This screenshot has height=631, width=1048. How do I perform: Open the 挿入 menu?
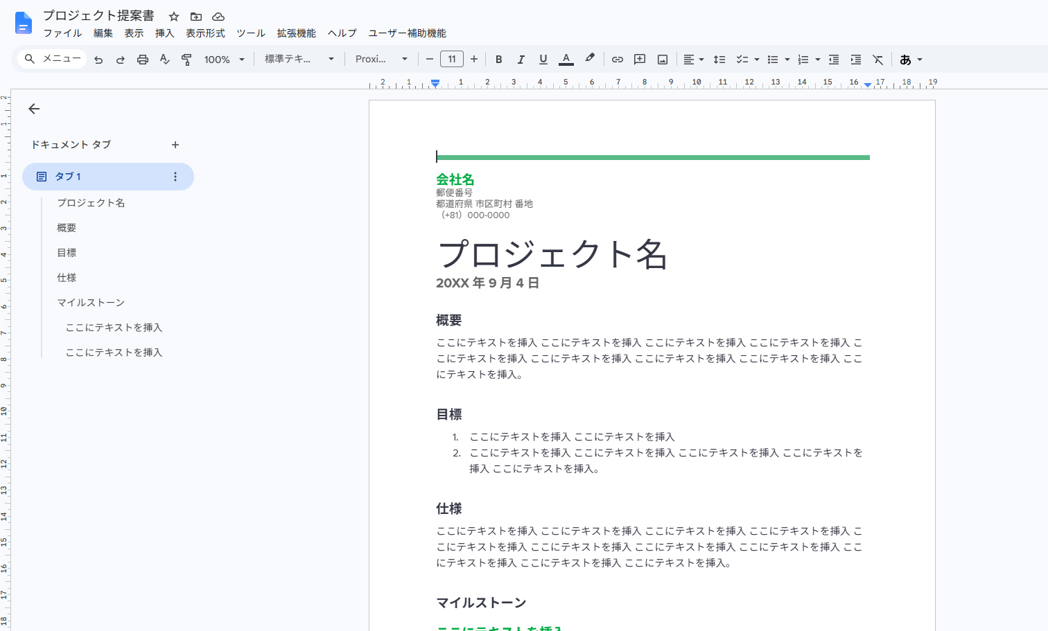pos(165,33)
